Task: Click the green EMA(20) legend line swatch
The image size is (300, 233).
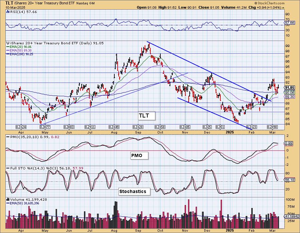Action: point(8,47)
